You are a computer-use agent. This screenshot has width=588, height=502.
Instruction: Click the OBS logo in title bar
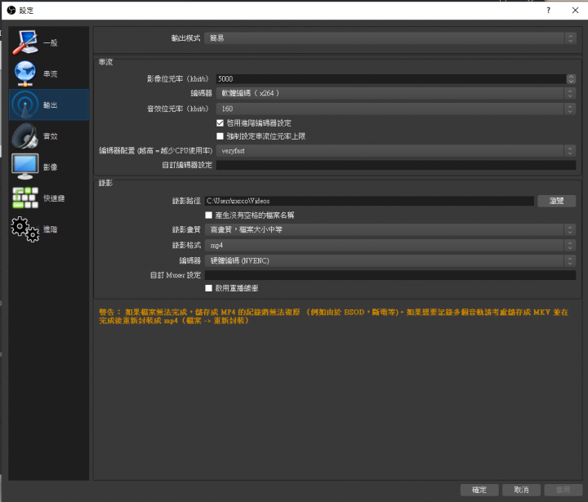11,10
